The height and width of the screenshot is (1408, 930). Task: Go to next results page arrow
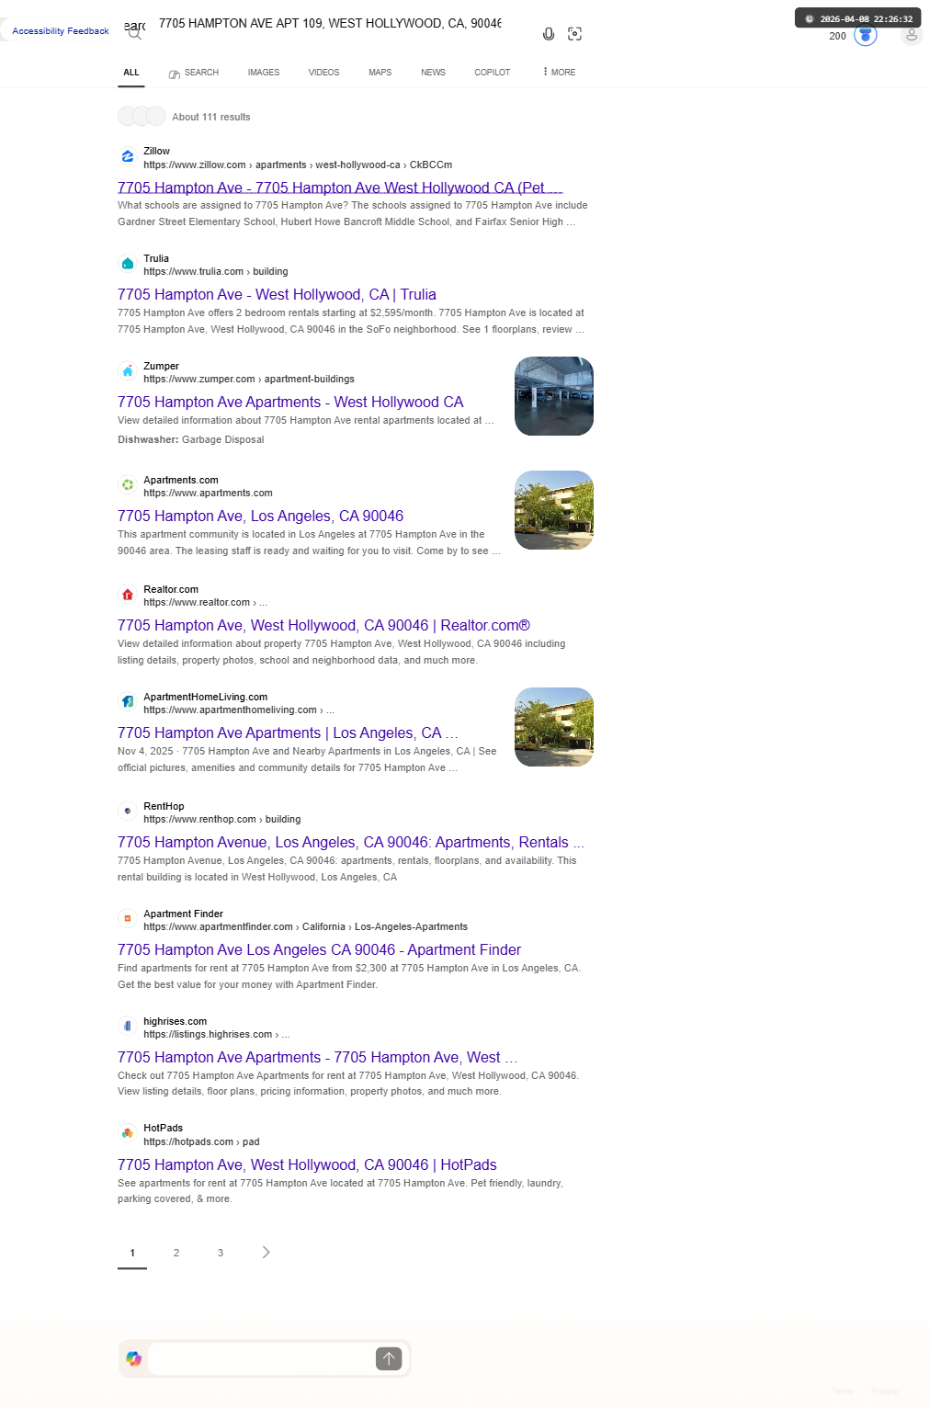[267, 1253]
